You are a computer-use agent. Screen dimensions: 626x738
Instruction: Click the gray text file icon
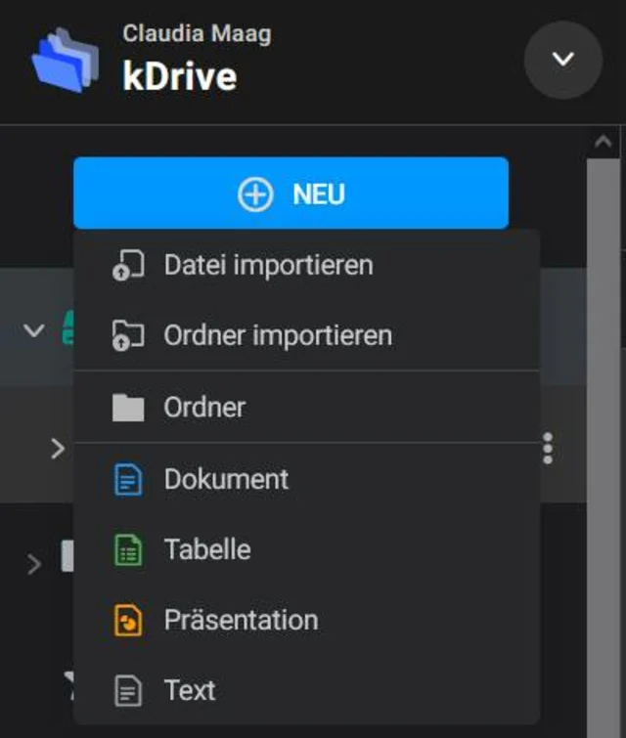click(x=128, y=691)
